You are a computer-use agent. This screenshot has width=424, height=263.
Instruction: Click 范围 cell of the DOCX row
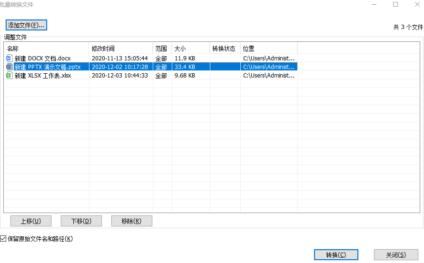click(161, 58)
